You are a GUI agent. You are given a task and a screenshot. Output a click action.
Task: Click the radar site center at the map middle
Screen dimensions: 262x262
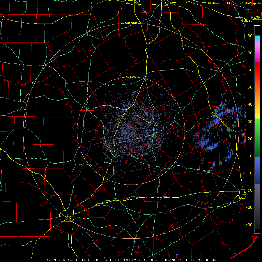click(x=131, y=131)
